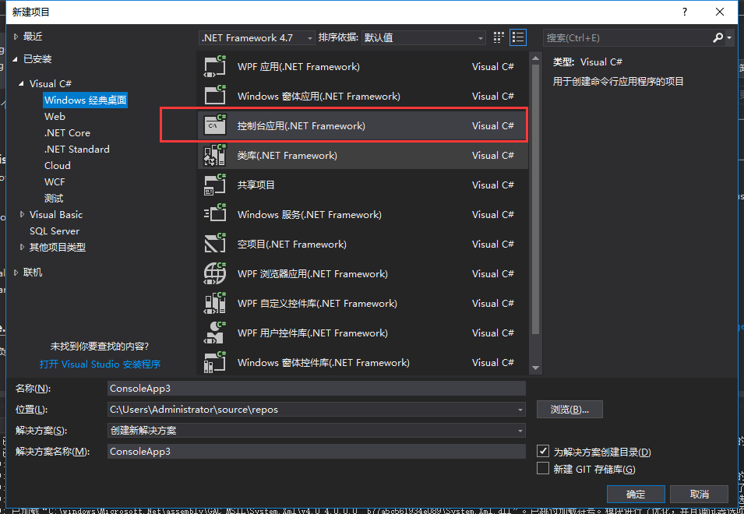744x514 pixels.
Task: Click the template list scroll down arrow
Action: (x=536, y=368)
